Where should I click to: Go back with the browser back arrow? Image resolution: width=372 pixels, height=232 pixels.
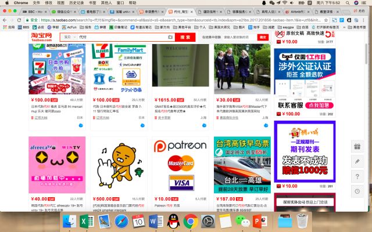point(5,20)
